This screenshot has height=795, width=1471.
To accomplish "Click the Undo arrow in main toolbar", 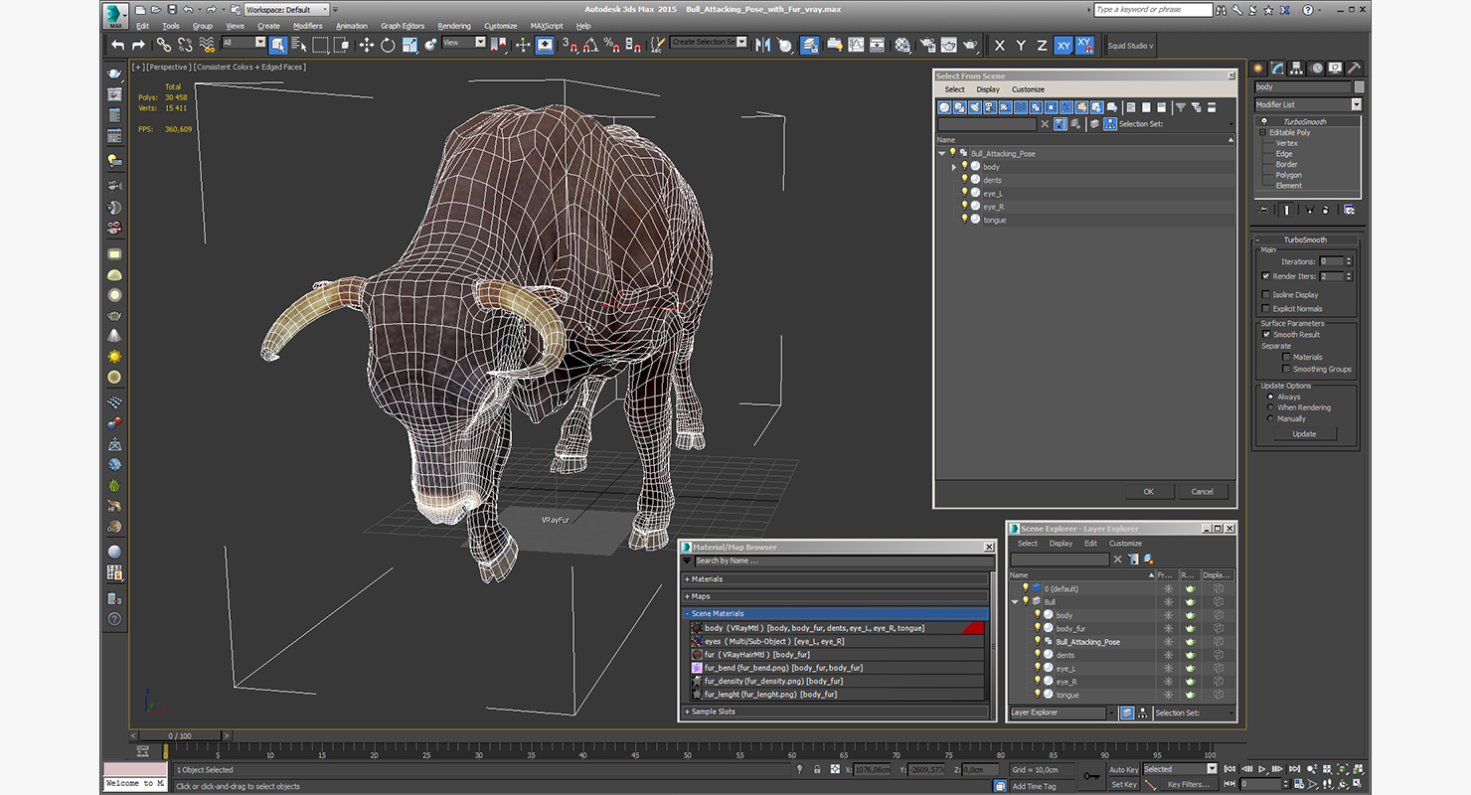I will click(118, 45).
